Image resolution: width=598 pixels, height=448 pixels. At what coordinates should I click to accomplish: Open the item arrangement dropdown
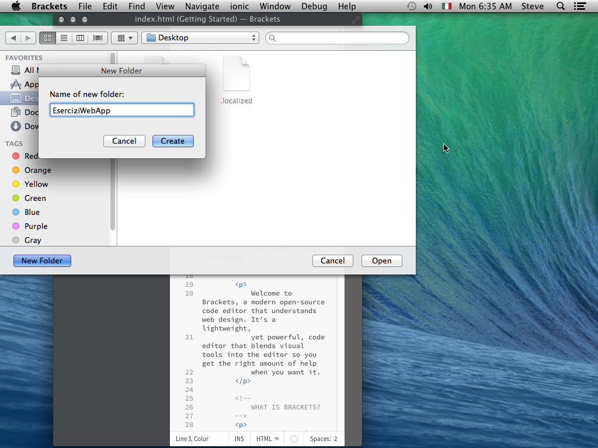pos(124,38)
